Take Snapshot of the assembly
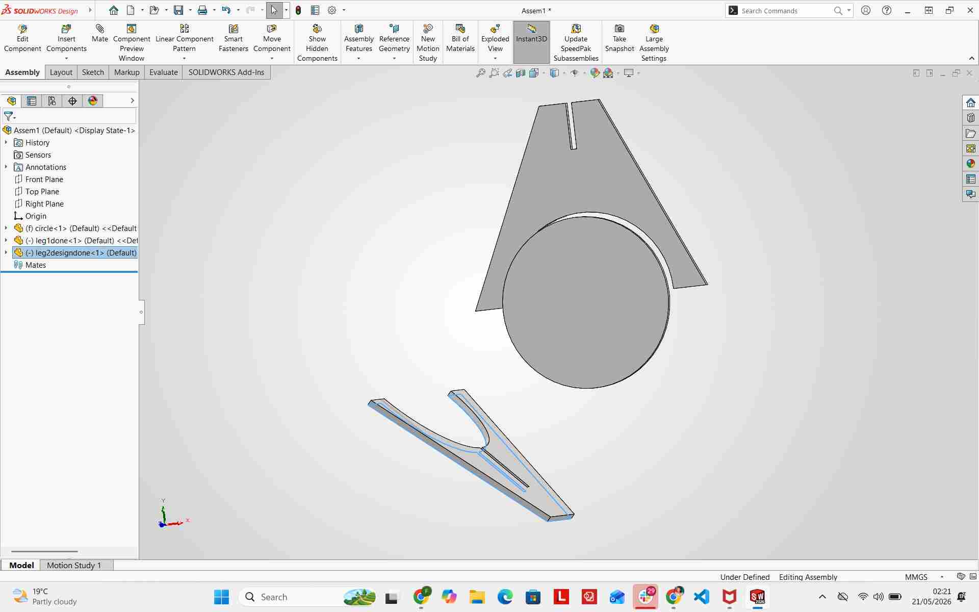The width and height of the screenshot is (979, 612). coord(620,38)
